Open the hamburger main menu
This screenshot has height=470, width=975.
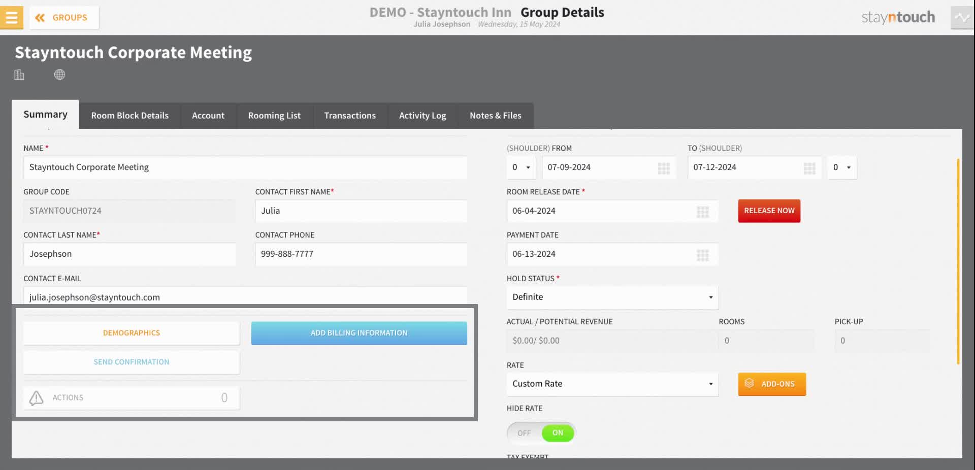point(11,18)
